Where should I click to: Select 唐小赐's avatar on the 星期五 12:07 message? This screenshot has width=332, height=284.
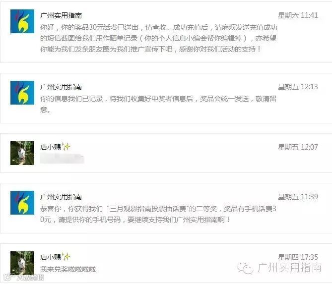(x=22, y=153)
